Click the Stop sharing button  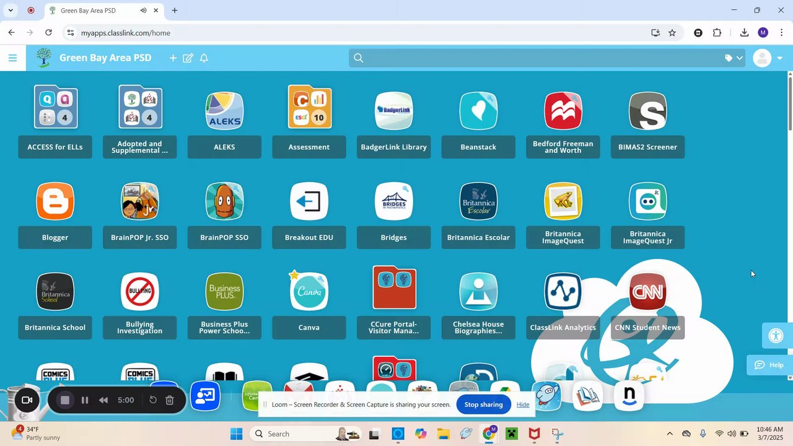pyautogui.click(x=483, y=404)
